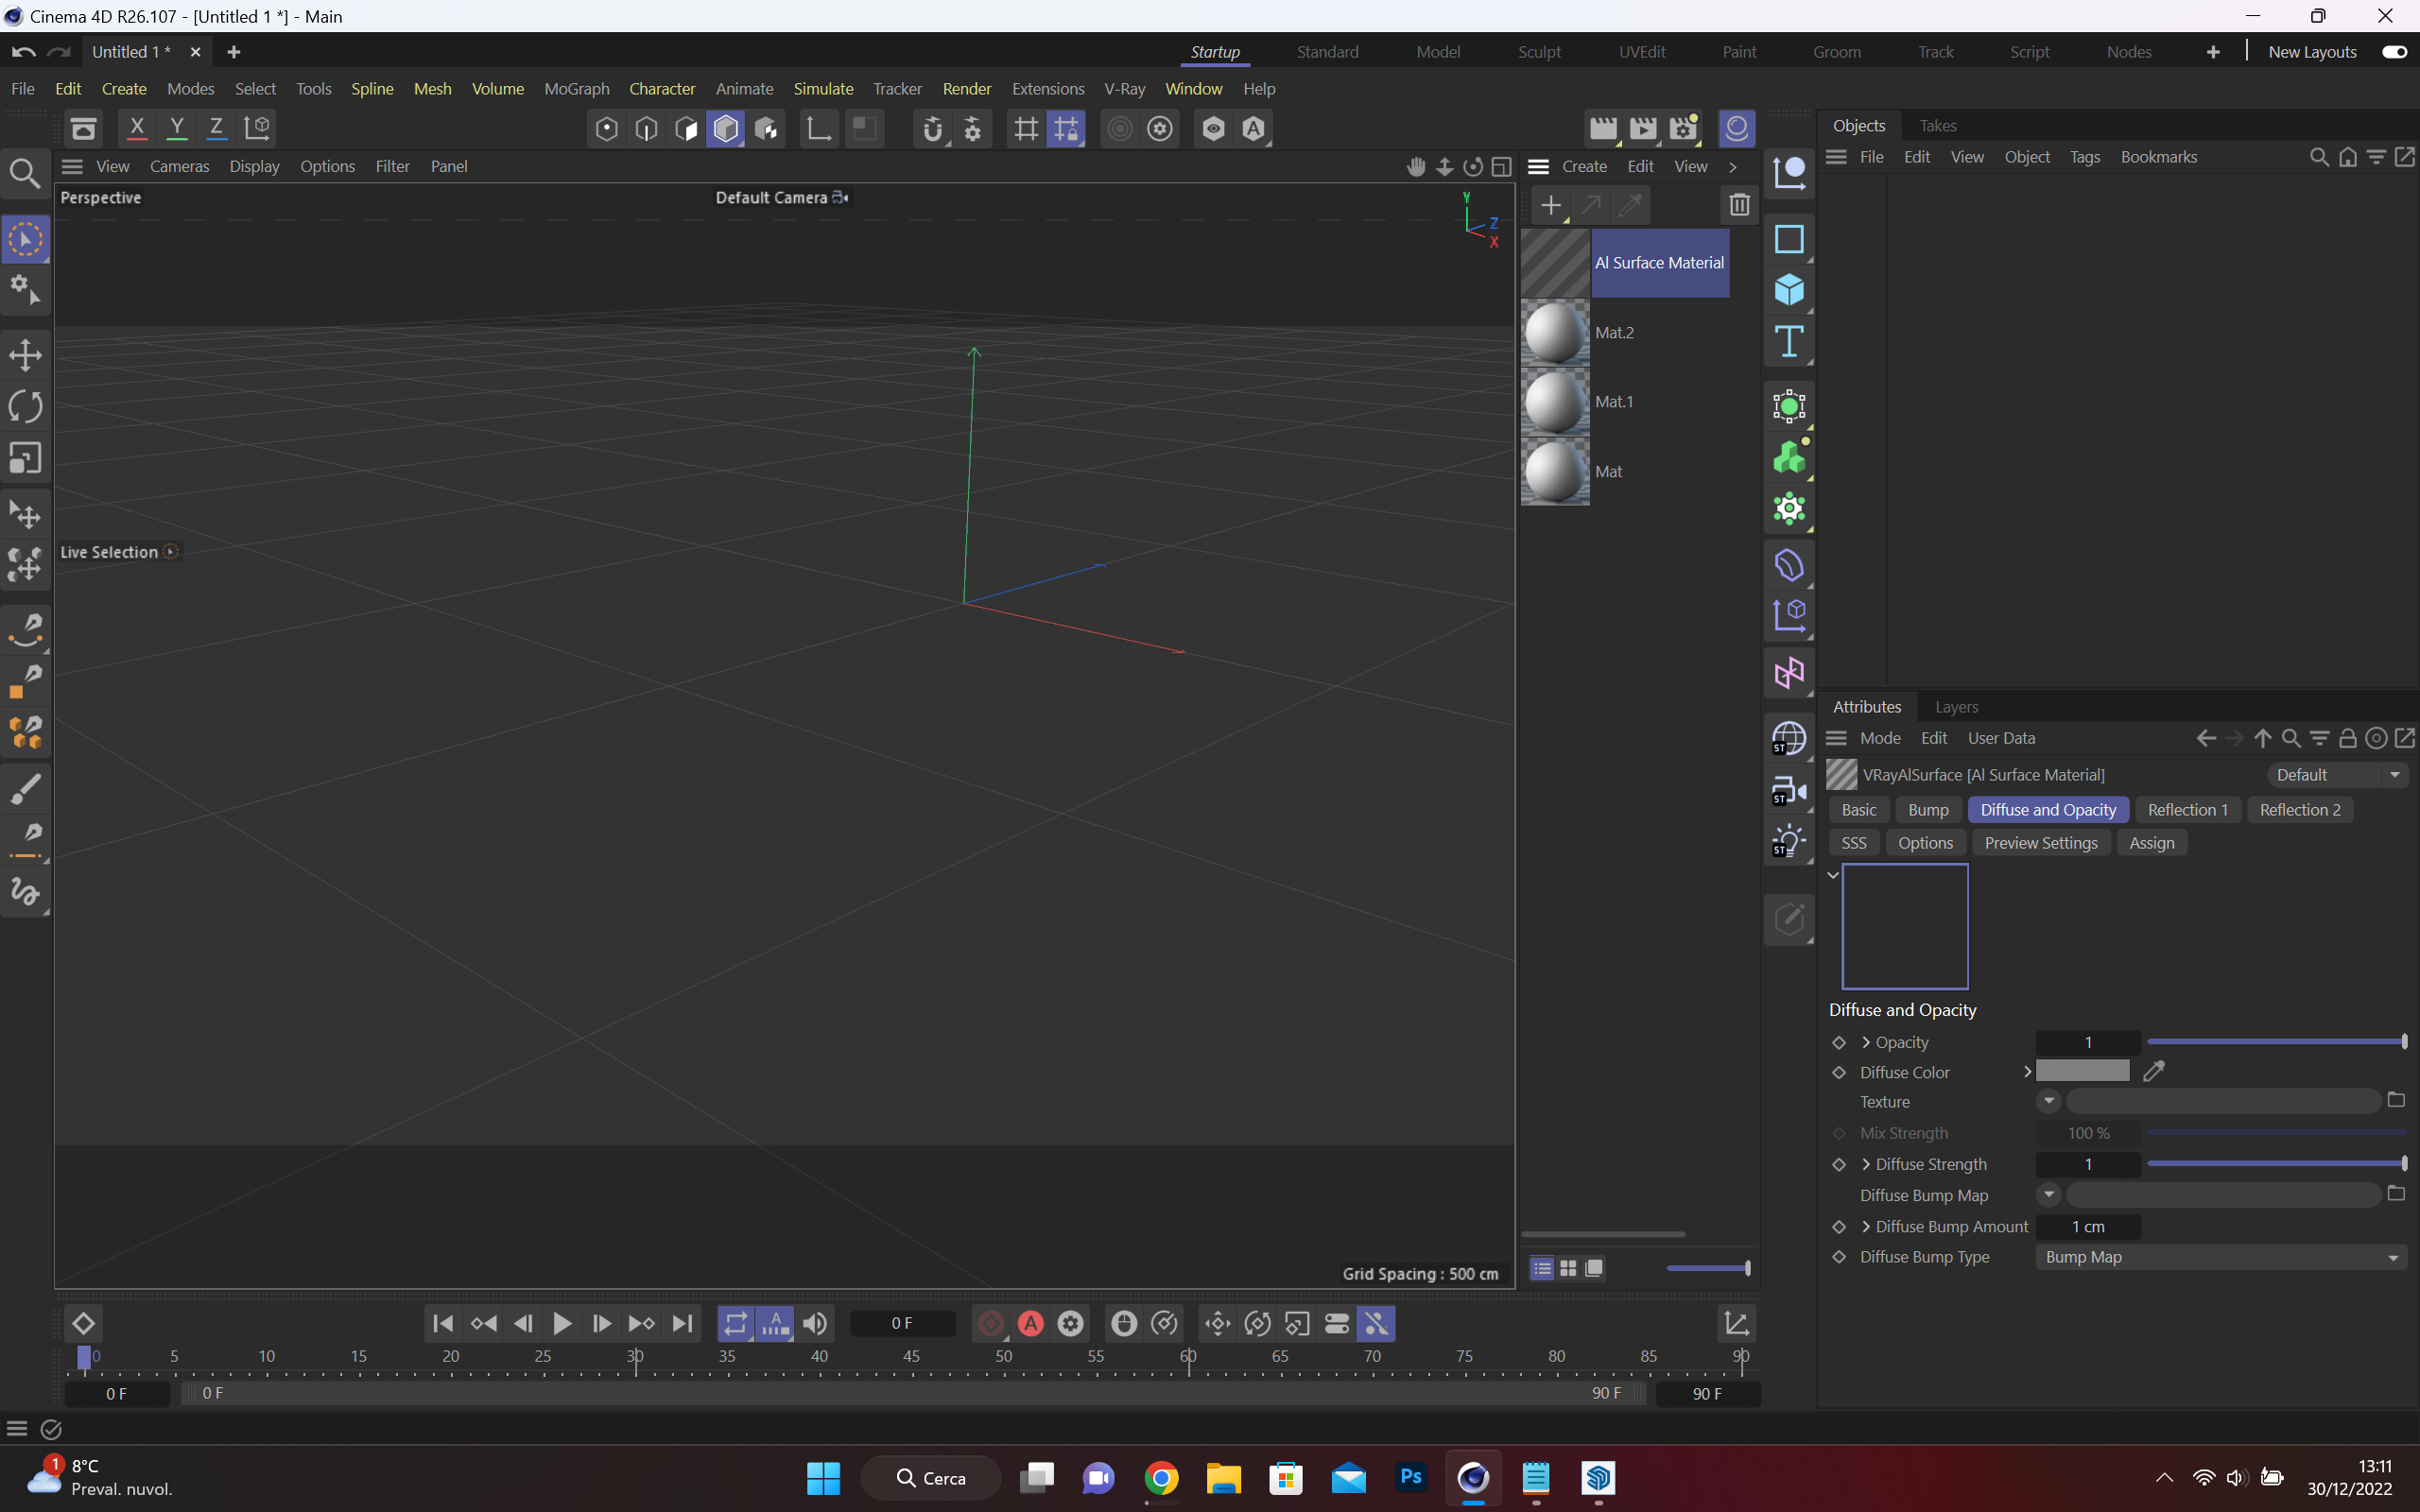This screenshot has width=2420, height=1512.
Task: Open the Reflection 1 tab
Action: click(x=2187, y=810)
